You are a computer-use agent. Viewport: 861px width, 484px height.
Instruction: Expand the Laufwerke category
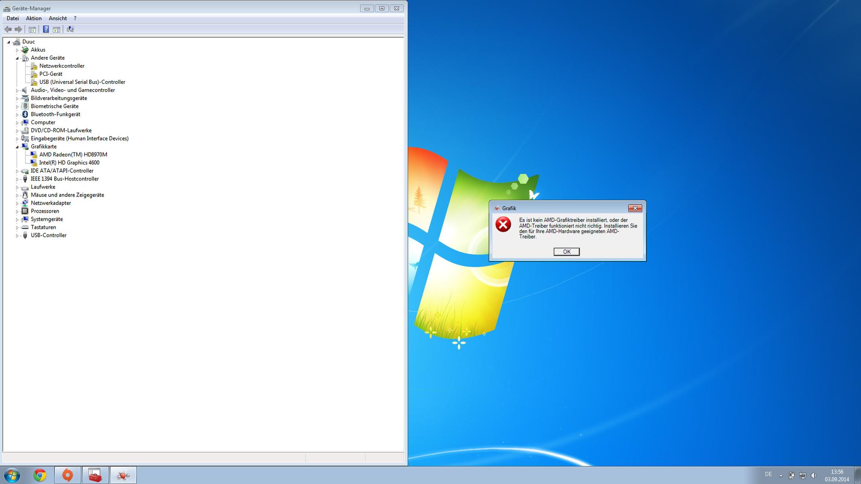pyautogui.click(x=17, y=187)
